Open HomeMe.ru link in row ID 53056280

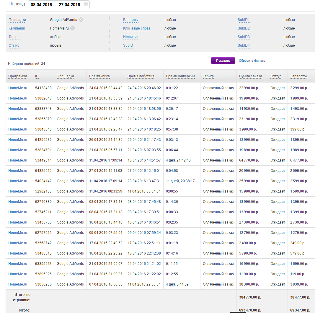(x=18, y=284)
